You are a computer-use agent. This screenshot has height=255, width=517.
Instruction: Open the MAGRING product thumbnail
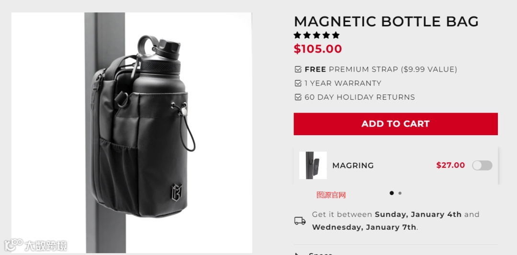[x=313, y=165]
